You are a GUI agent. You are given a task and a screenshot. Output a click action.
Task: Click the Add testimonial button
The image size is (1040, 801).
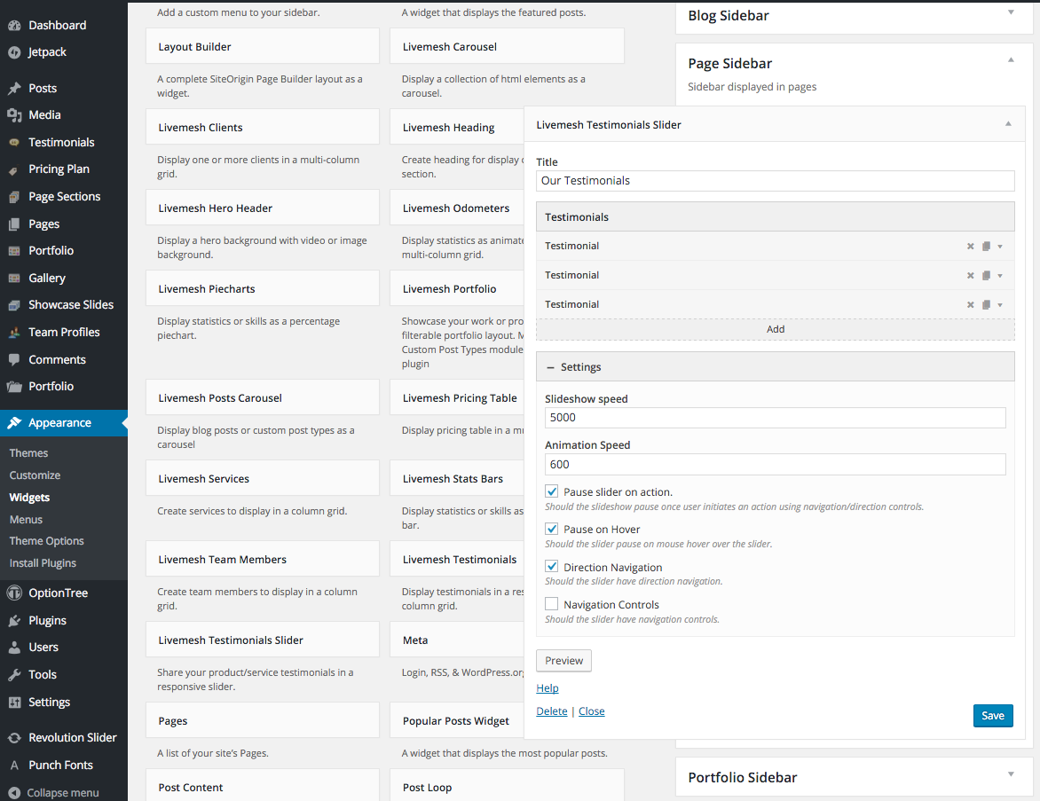click(x=776, y=329)
